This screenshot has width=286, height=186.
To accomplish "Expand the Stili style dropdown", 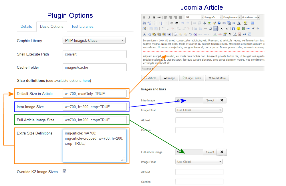I will pos(194,17).
